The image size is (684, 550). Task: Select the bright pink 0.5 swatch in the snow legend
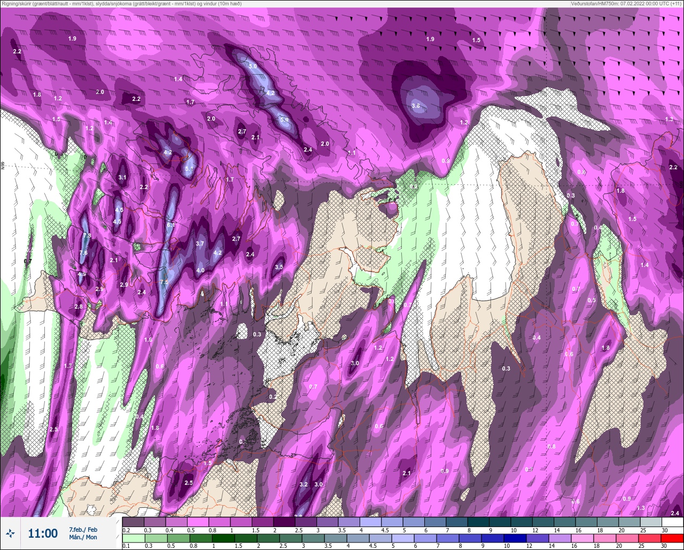pyautogui.click(x=198, y=522)
